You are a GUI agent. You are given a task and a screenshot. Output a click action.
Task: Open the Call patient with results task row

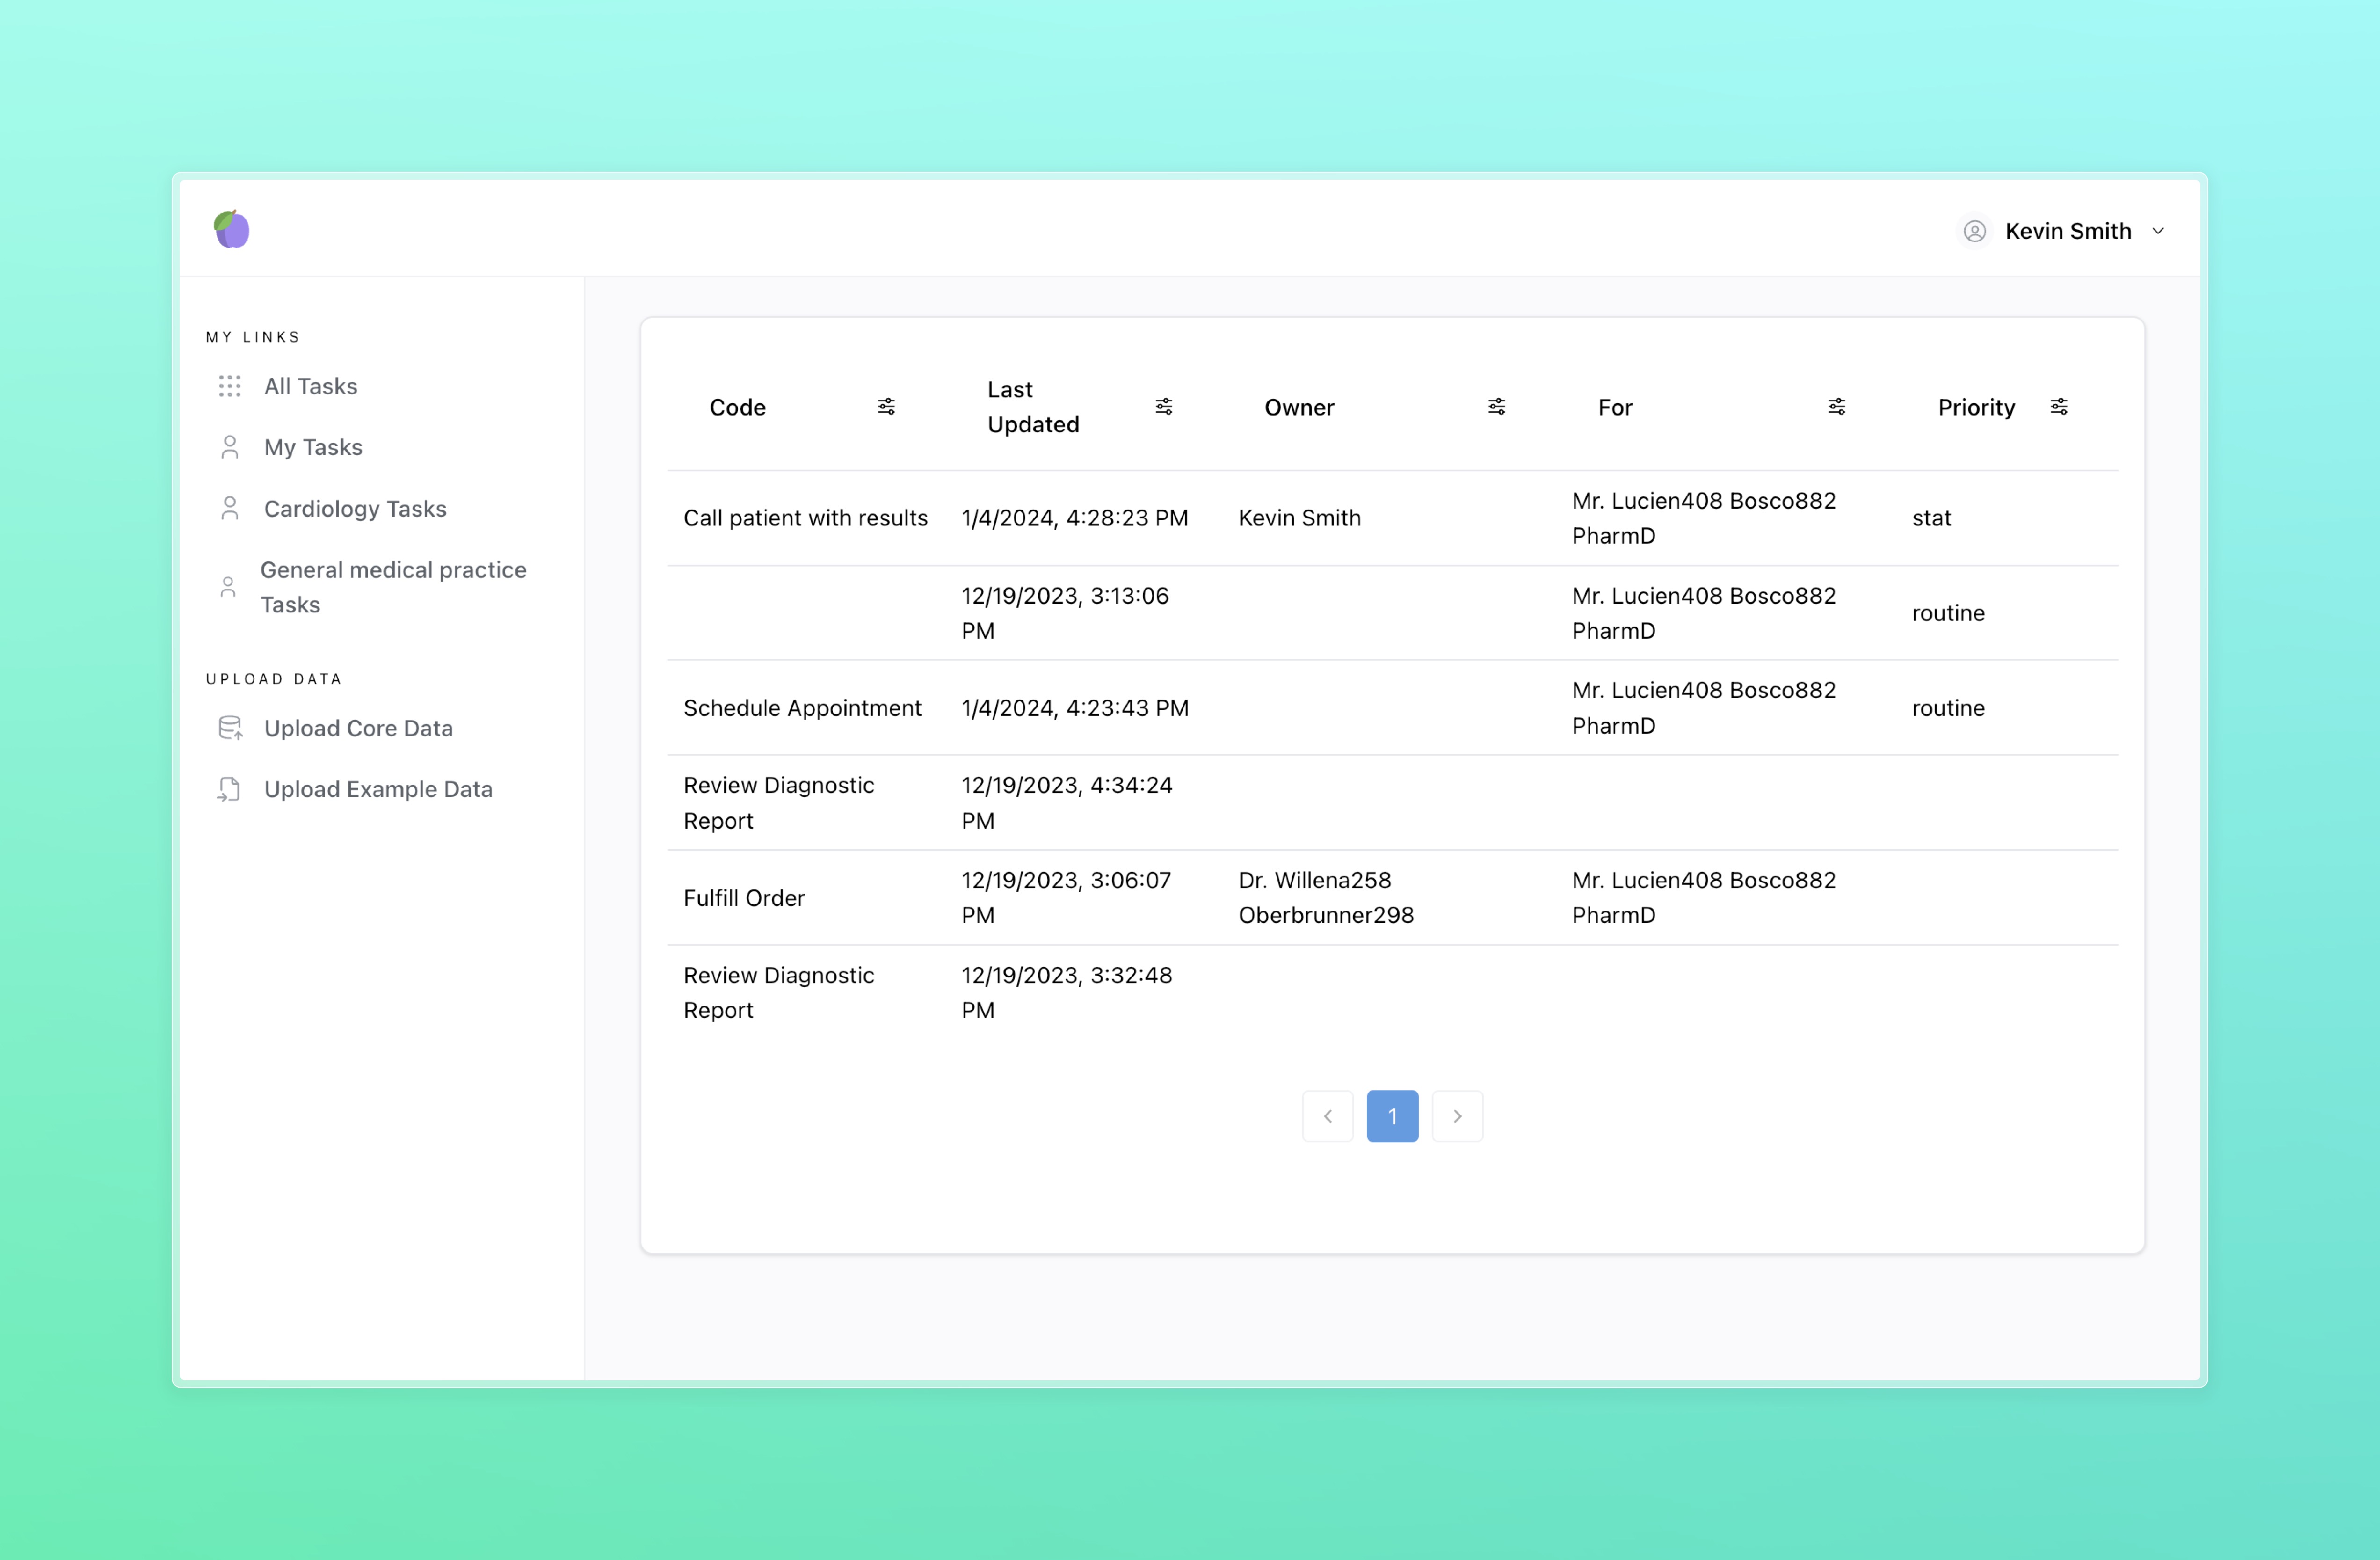805,518
